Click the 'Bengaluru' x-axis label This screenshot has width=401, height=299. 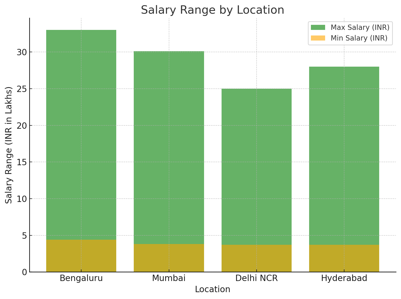pos(81,278)
